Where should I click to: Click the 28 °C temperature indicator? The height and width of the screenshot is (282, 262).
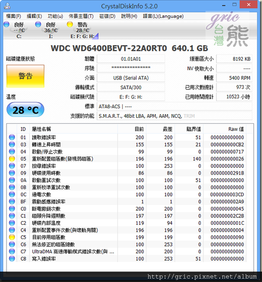pyautogui.click(x=25, y=110)
